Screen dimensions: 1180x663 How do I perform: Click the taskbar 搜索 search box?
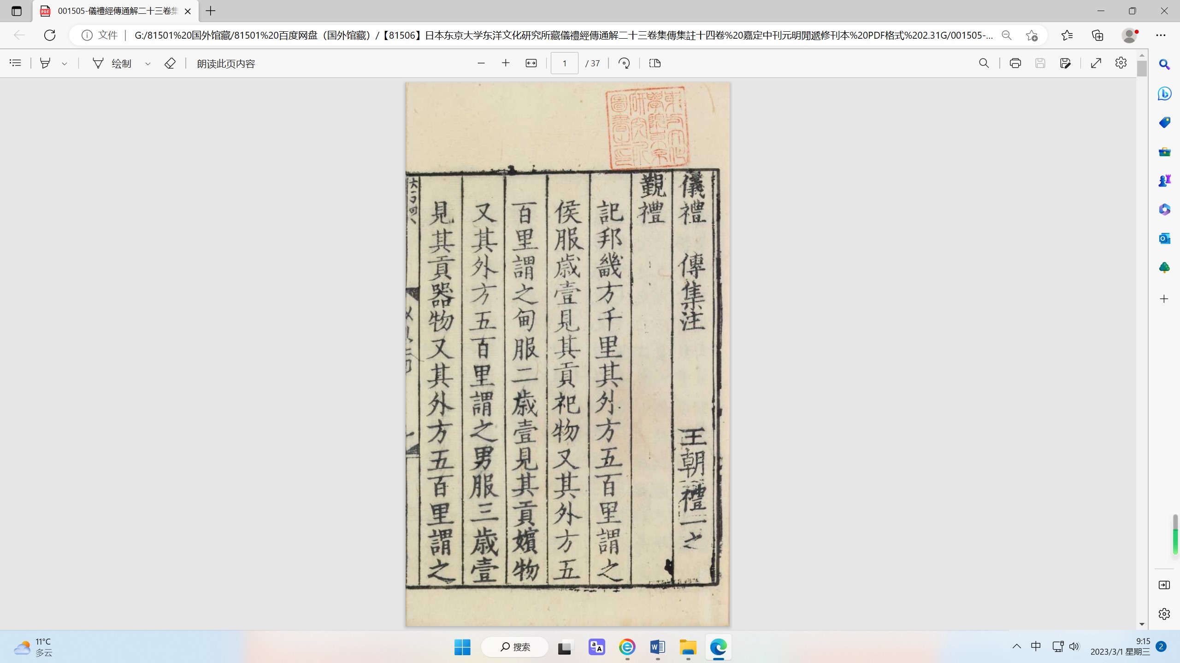pos(515,647)
